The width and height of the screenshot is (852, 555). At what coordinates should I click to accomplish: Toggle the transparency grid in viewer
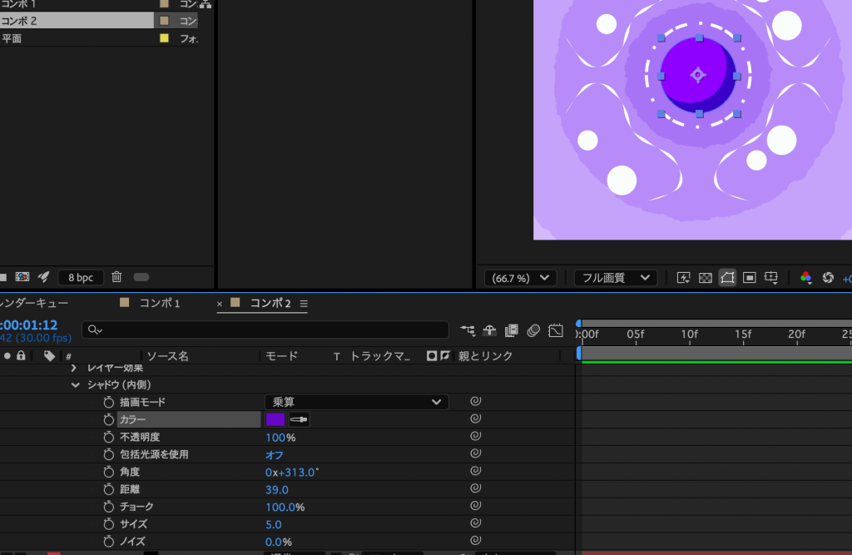[x=706, y=278]
